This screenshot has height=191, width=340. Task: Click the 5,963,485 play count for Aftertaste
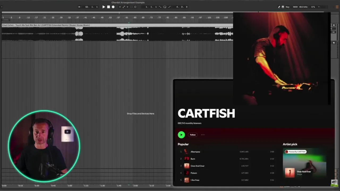(244, 152)
